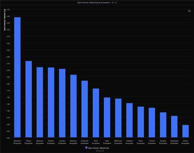
Task: Select the Ethereum Ecosystem bar
Action: [73, 106]
